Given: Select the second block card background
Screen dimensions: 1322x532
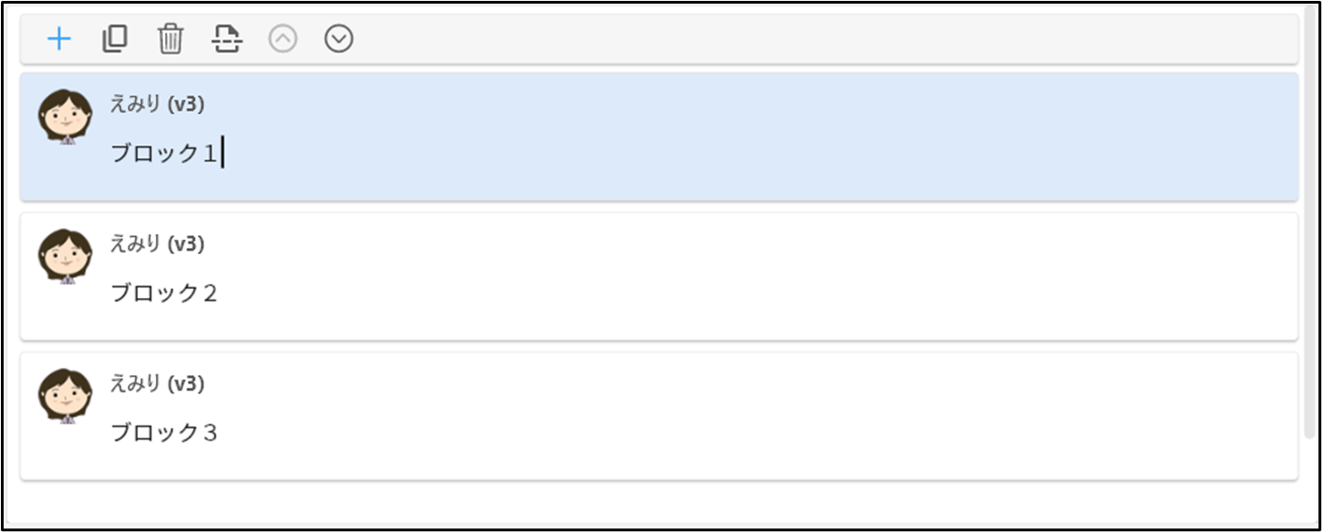Looking at the screenshot, I should (x=659, y=276).
